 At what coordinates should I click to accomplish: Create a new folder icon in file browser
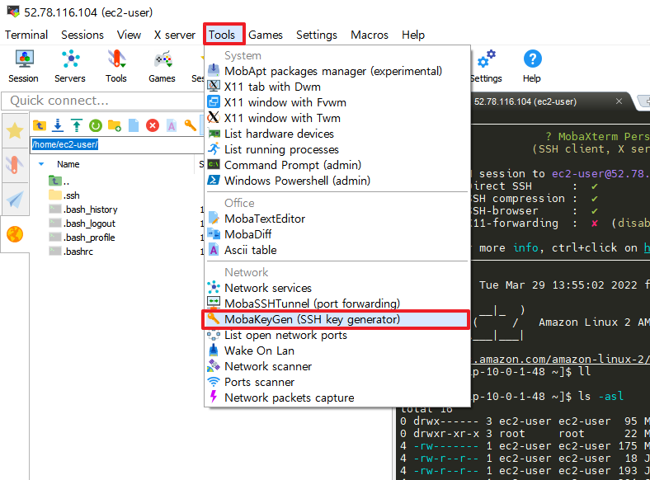[x=115, y=125]
